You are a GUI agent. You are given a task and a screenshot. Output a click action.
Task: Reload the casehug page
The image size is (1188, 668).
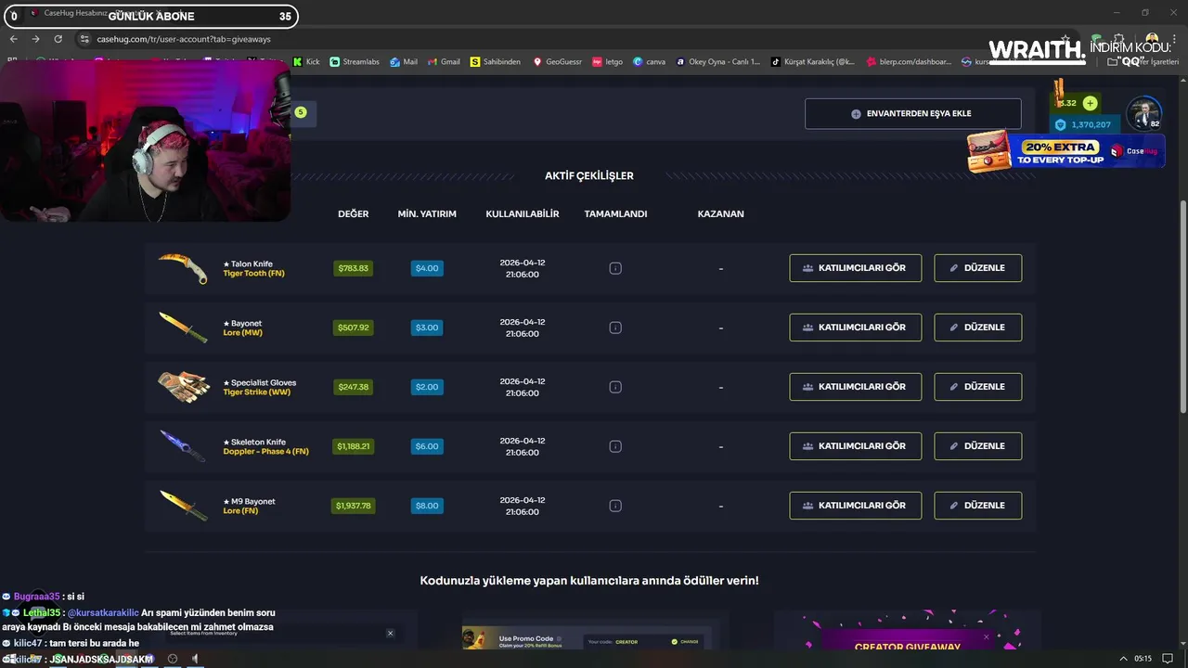coord(58,39)
